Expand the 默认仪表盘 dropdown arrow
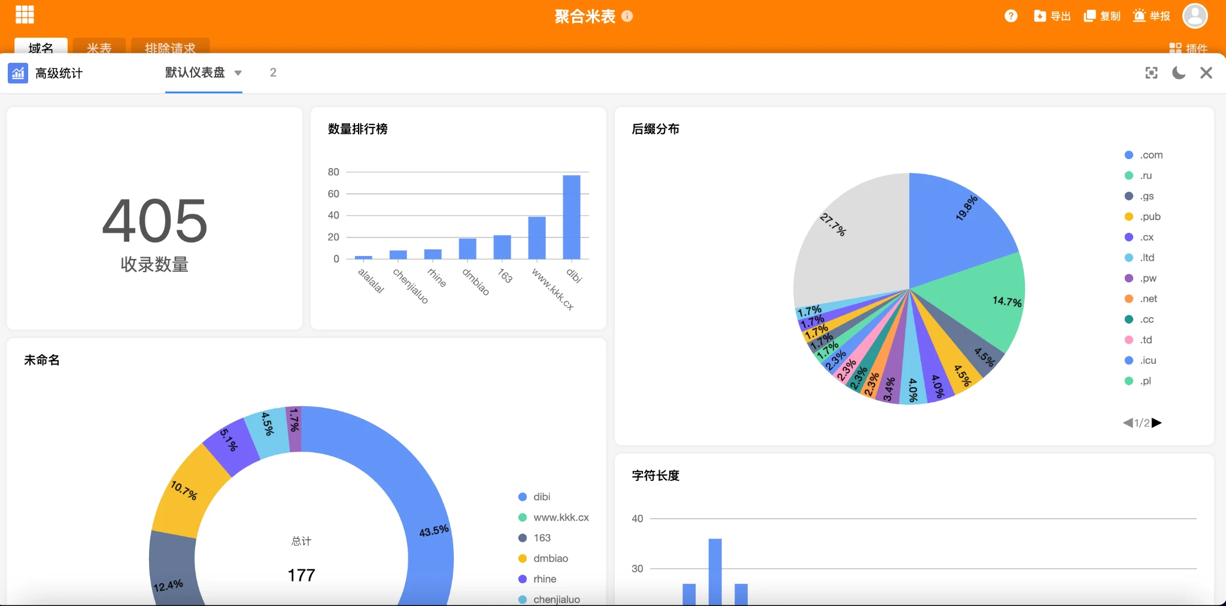Image resolution: width=1226 pixels, height=606 pixels. [238, 73]
